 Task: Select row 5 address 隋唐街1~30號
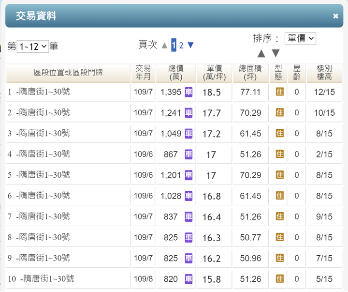point(44,175)
